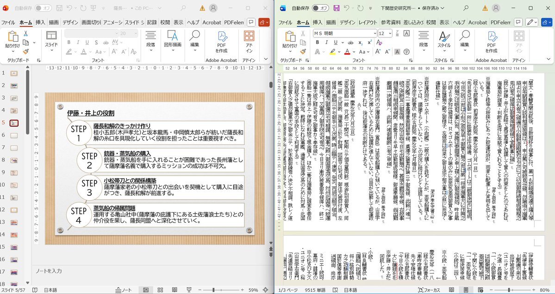The height and width of the screenshot is (294, 555).
Task: Click the red share button in PowerPoint
Action: coord(264,22)
